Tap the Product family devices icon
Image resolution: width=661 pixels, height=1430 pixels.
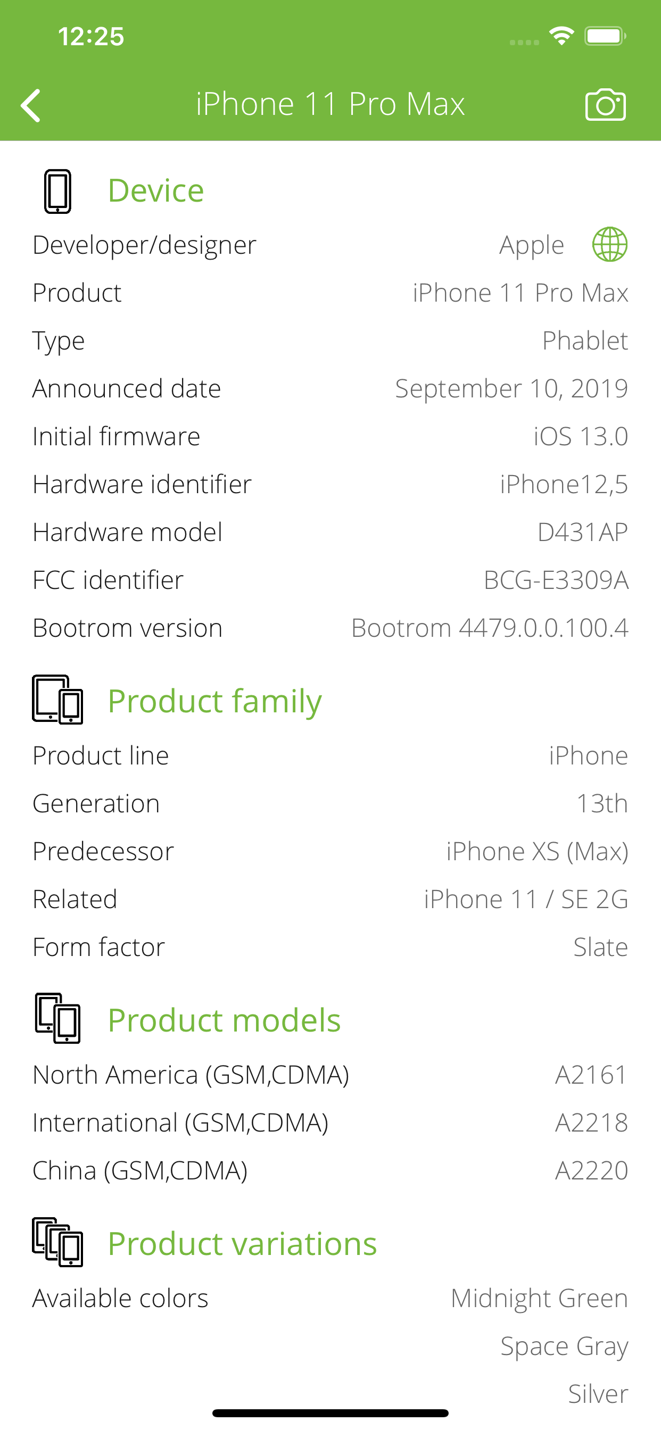pyautogui.click(x=58, y=700)
